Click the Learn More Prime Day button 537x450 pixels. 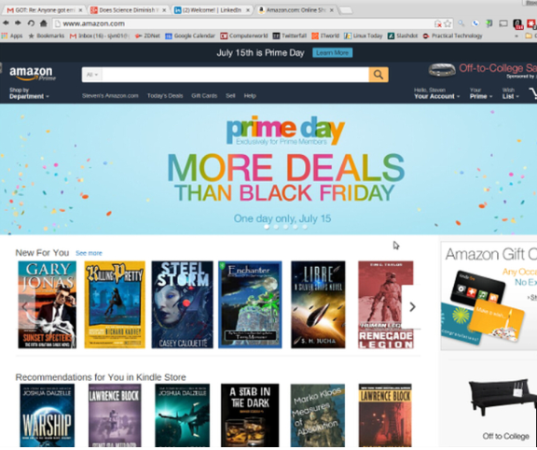[x=332, y=53]
